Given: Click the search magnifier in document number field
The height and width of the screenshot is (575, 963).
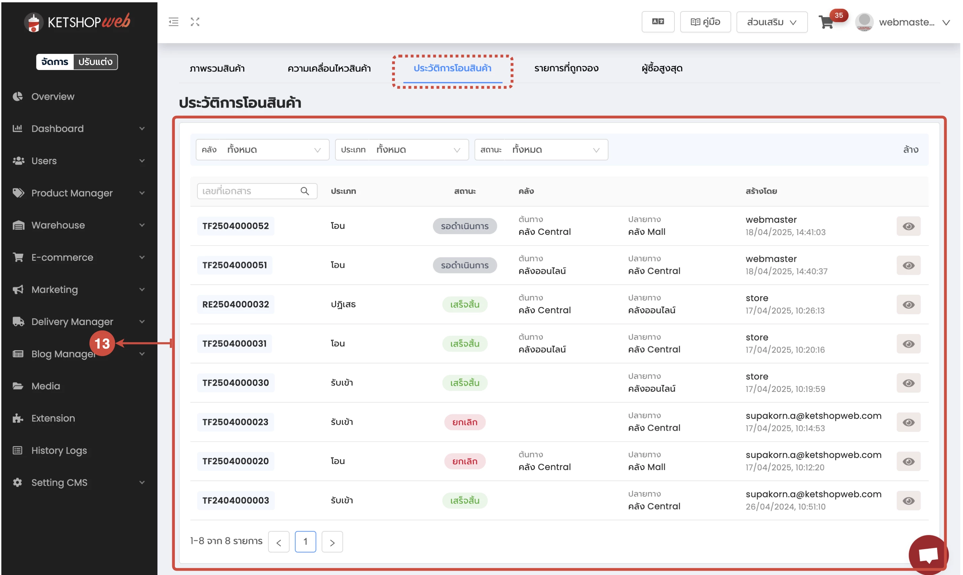Looking at the screenshot, I should pyautogui.click(x=305, y=191).
